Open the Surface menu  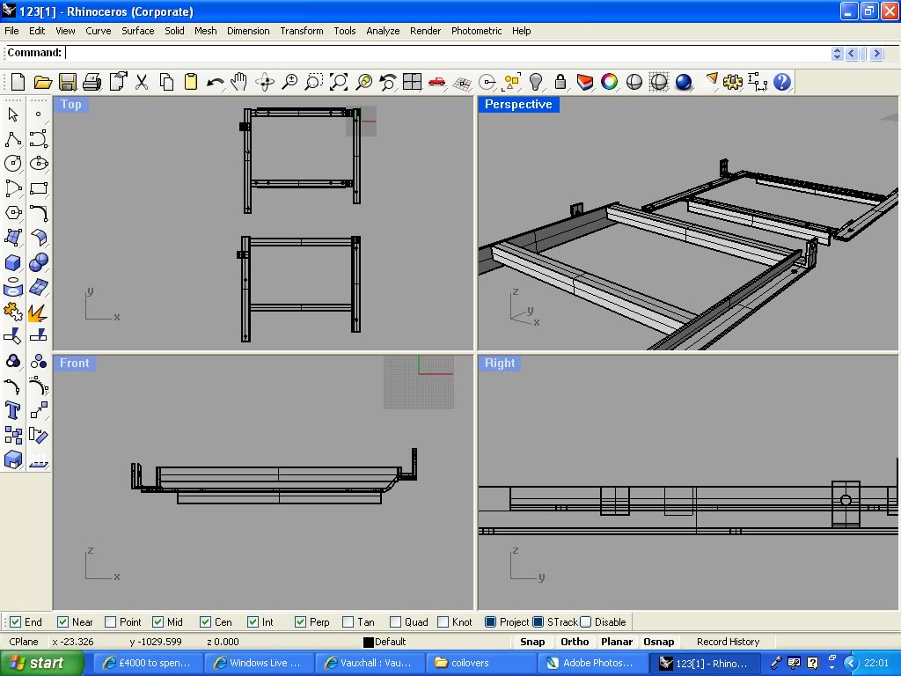[x=137, y=31]
